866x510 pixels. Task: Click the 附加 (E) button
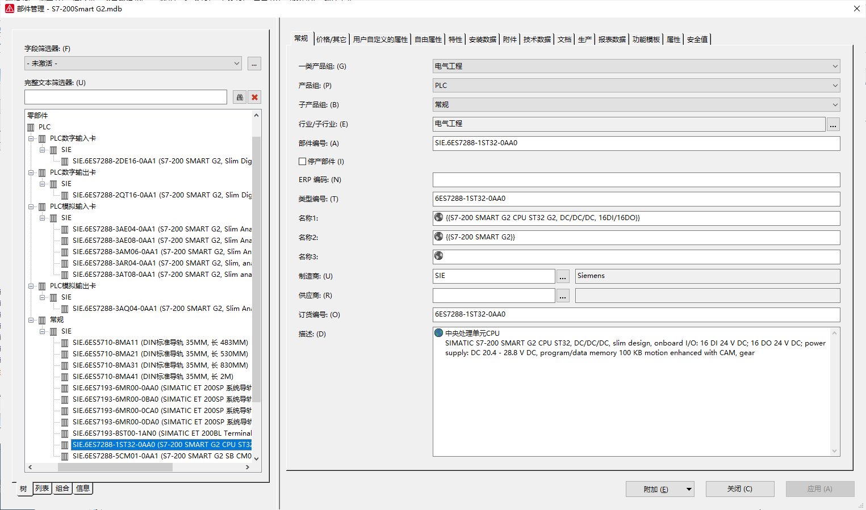[655, 489]
